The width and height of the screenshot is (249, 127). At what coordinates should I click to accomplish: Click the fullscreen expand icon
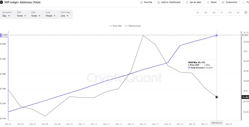pyautogui.click(x=244, y=2)
